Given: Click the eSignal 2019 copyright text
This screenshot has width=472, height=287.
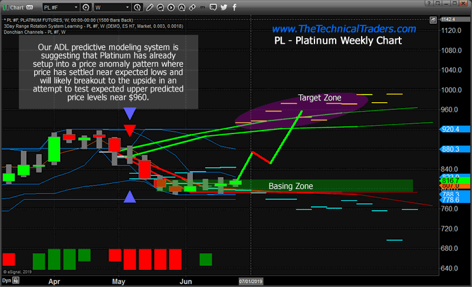Looking at the screenshot, I should click(x=18, y=272).
